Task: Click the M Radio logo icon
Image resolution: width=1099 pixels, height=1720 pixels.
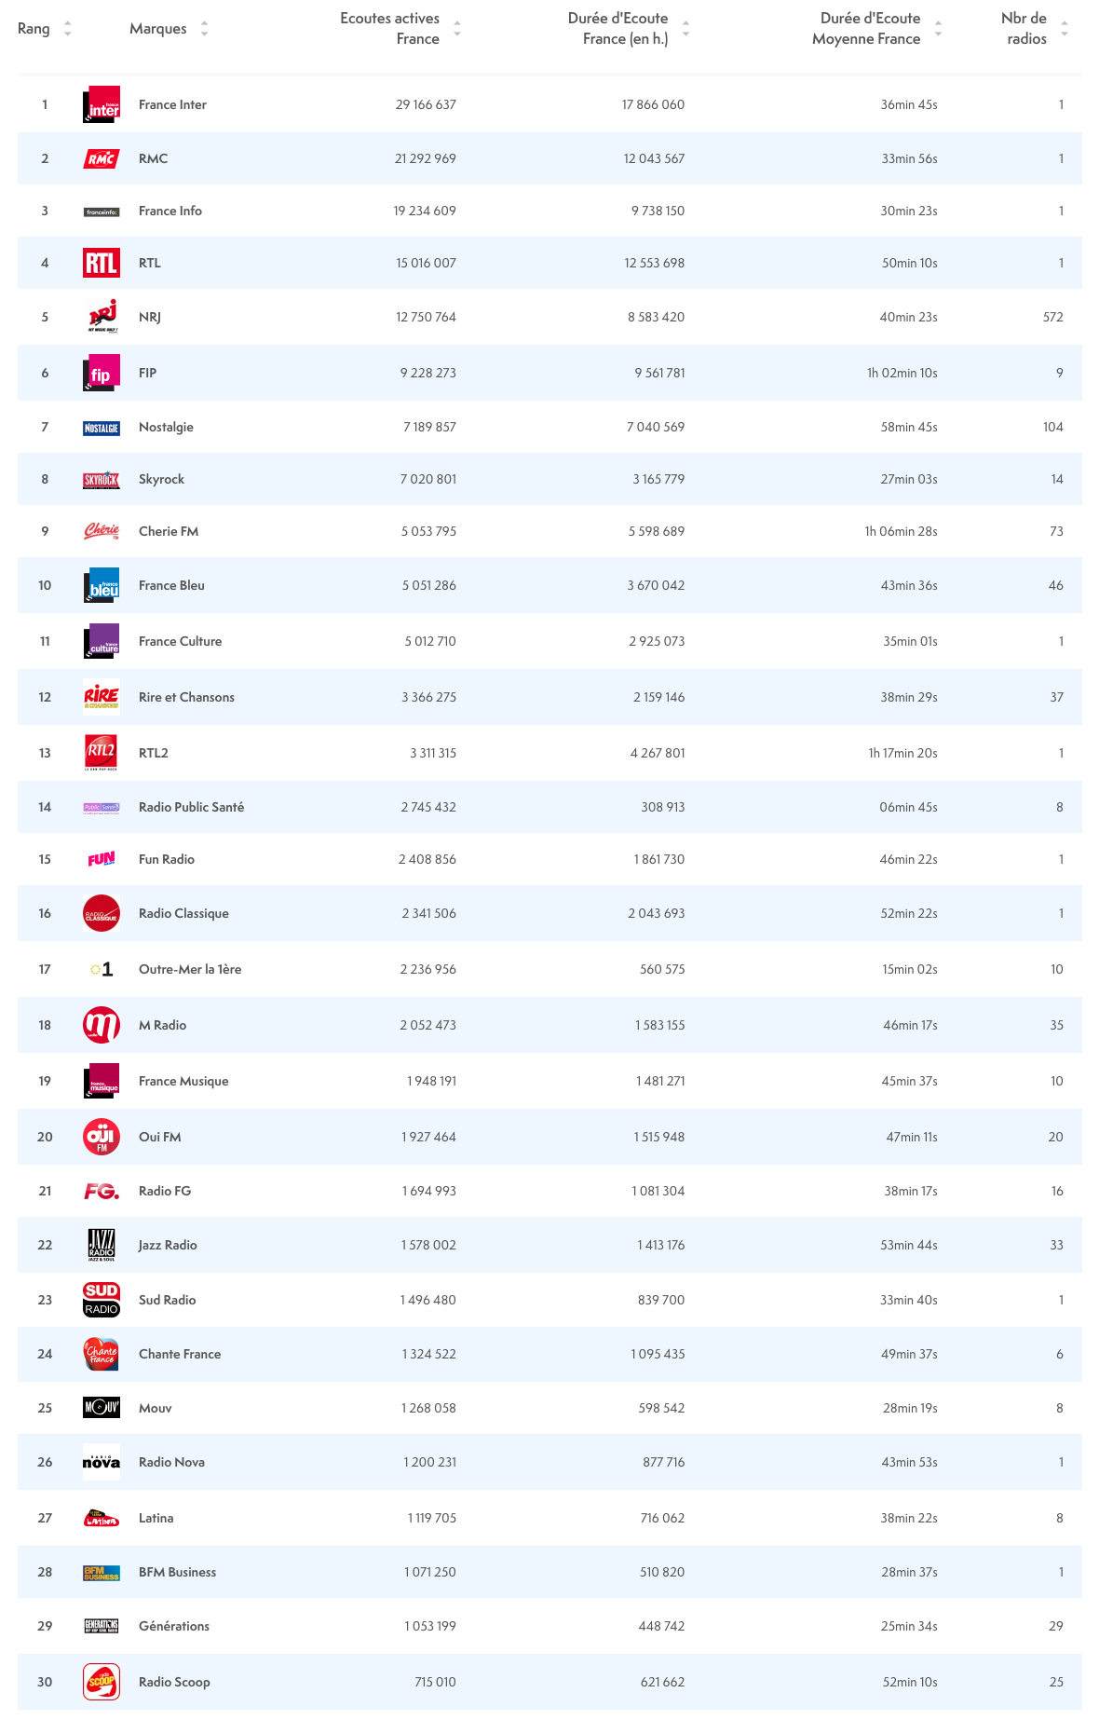Action: coord(102,1025)
